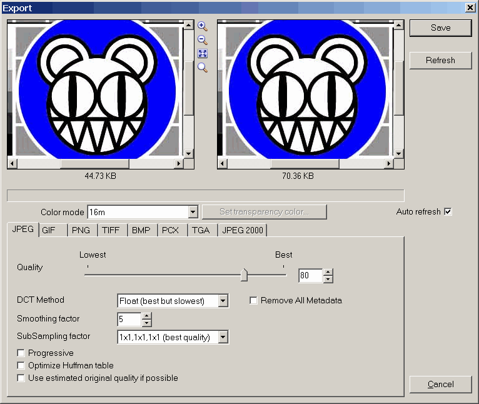The height and width of the screenshot is (404, 479).
Task: Click right preview's scroll down arrow
Action: point(398,154)
